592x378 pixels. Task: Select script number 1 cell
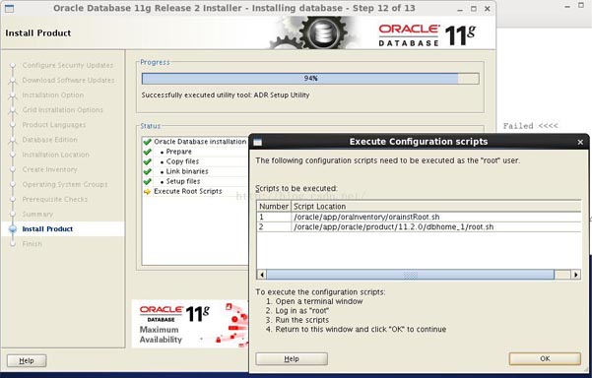click(x=274, y=217)
